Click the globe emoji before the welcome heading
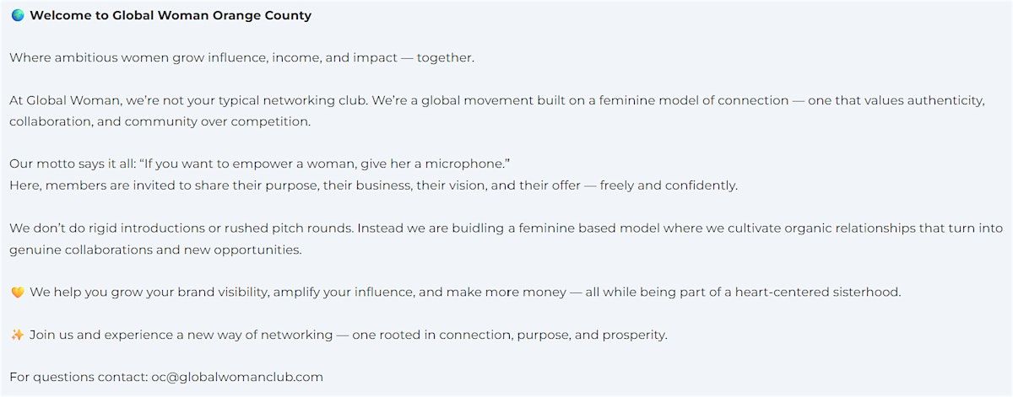Viewport: 1013px width, 397px height. click(18, 15)
